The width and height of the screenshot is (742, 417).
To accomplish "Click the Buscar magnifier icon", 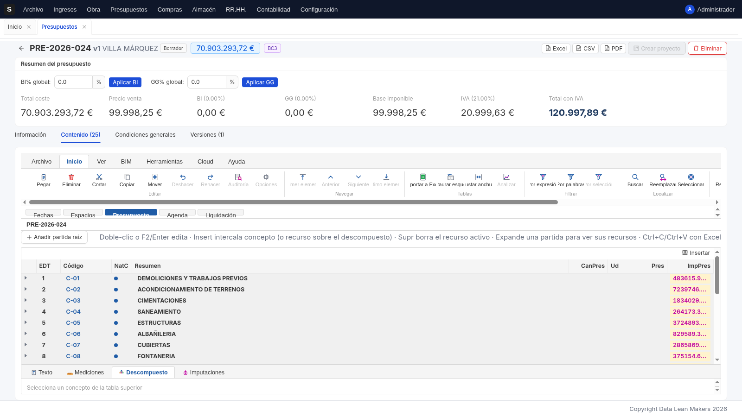I will pyautogui.click(x=635, y=177).
